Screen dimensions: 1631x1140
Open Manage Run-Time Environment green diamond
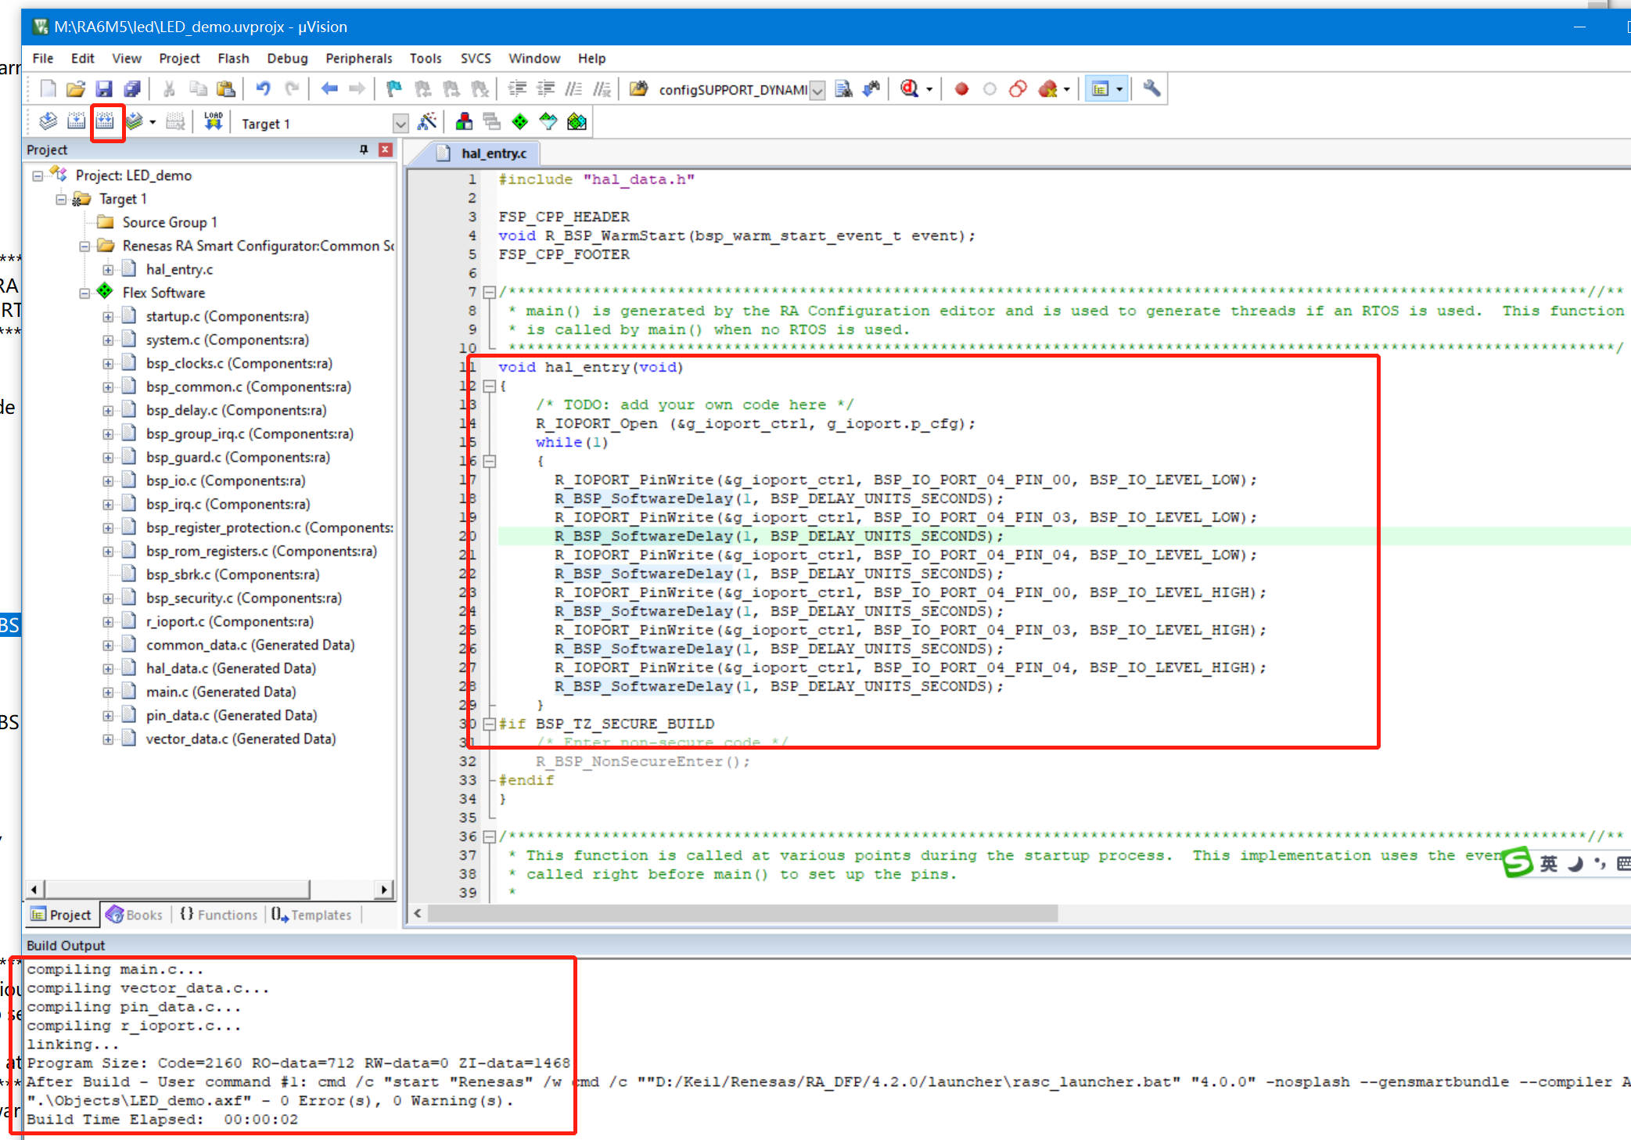[x=520, y=121]
